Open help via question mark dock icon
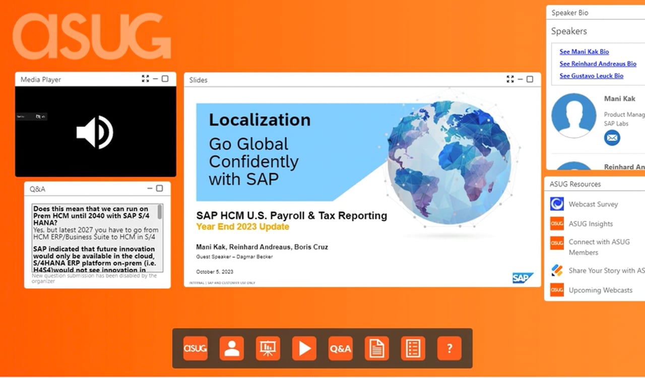This screenshot has height=378, width=645. (449, 348)
